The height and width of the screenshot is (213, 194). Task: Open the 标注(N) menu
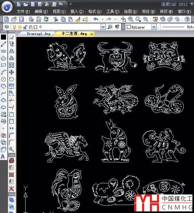point(149,11)
